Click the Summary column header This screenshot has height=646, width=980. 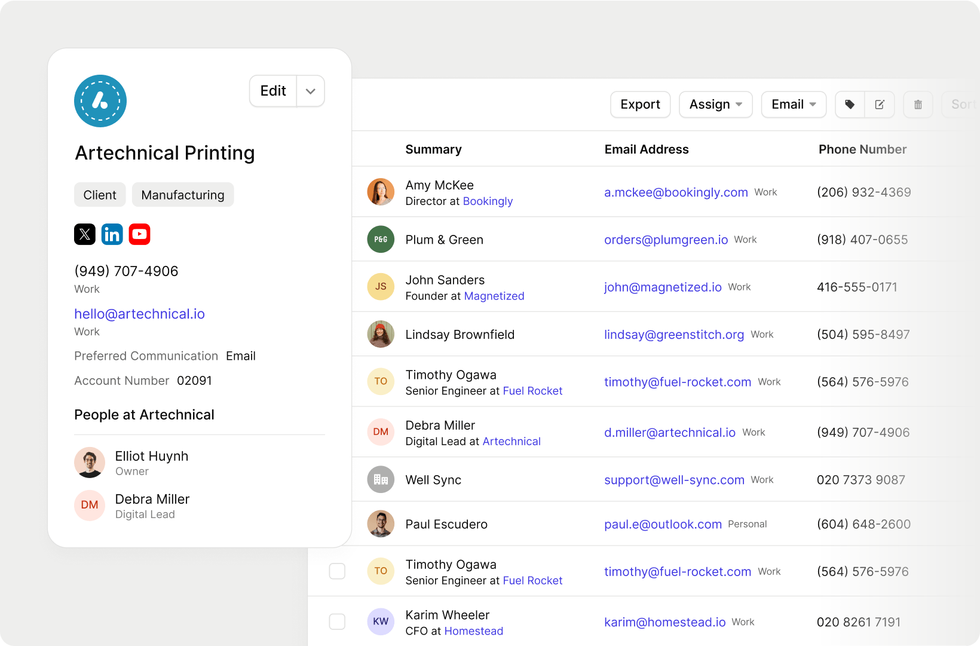(x=433, y=149)
